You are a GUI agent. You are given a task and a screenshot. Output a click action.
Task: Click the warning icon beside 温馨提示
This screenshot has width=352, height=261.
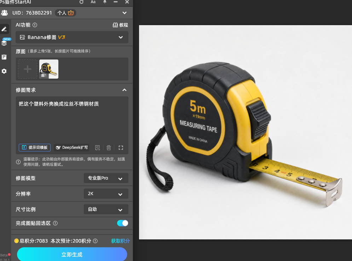pos(18,162)
